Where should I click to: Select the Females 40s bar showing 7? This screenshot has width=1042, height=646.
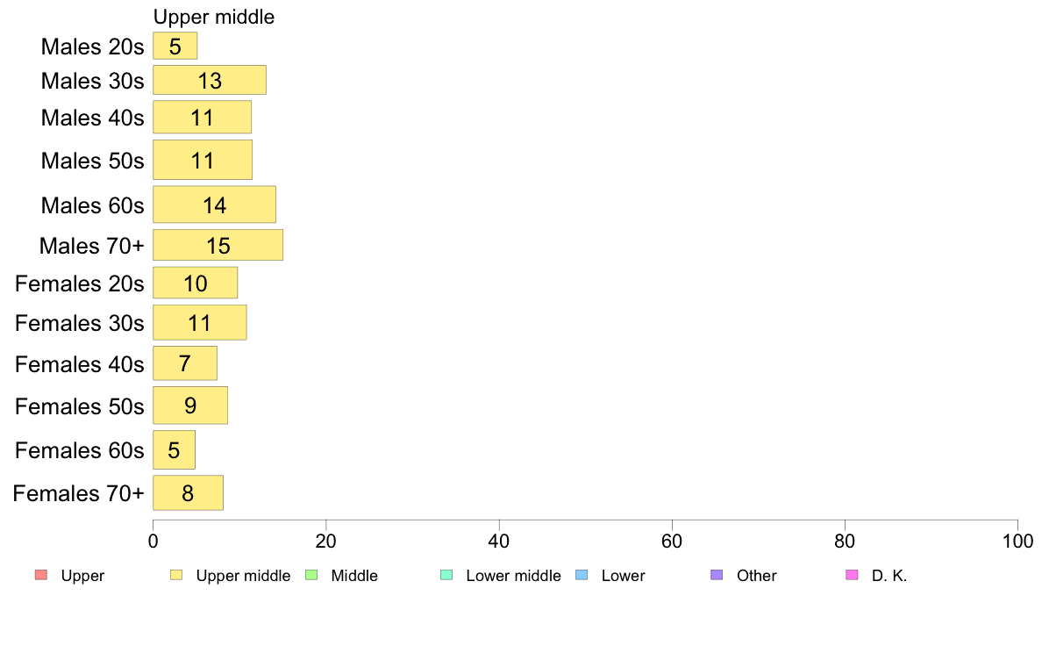pyautogui.click(x=185, y=363)
